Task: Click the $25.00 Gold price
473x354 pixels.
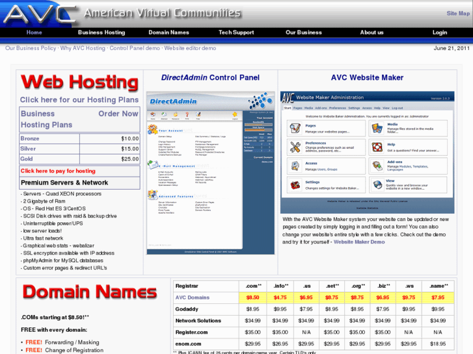Action: click(129, 159)
